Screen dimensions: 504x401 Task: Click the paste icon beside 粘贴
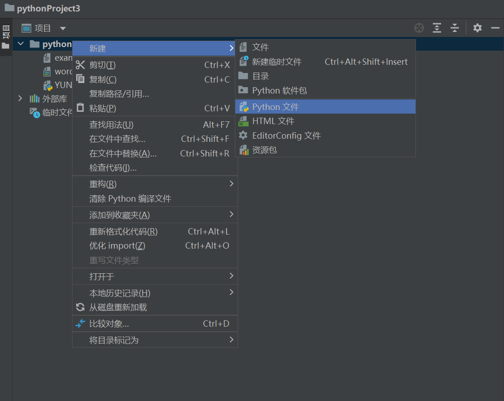[80, 108]
